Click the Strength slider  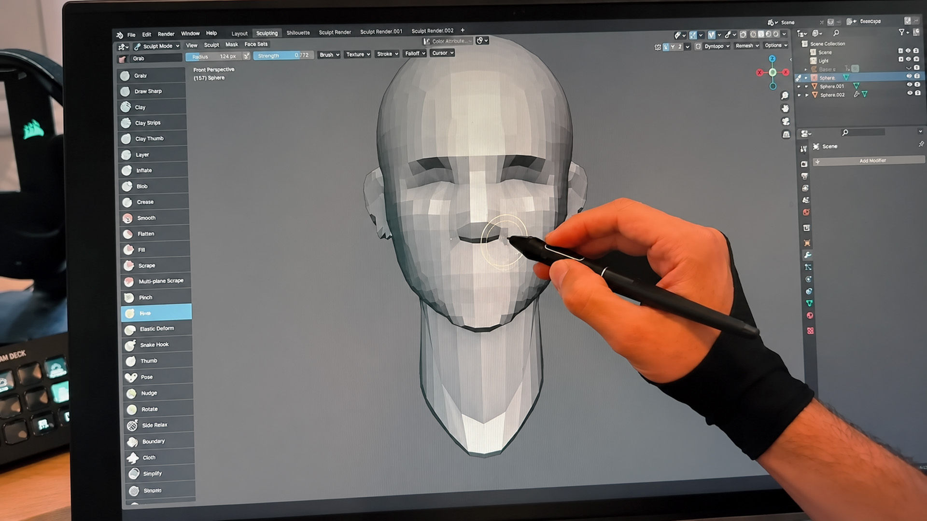(284, 55)
